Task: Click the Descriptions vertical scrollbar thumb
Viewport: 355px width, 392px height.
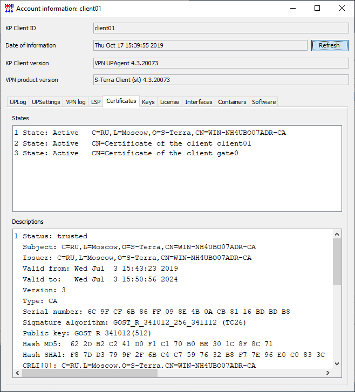Action: point(337,262)
